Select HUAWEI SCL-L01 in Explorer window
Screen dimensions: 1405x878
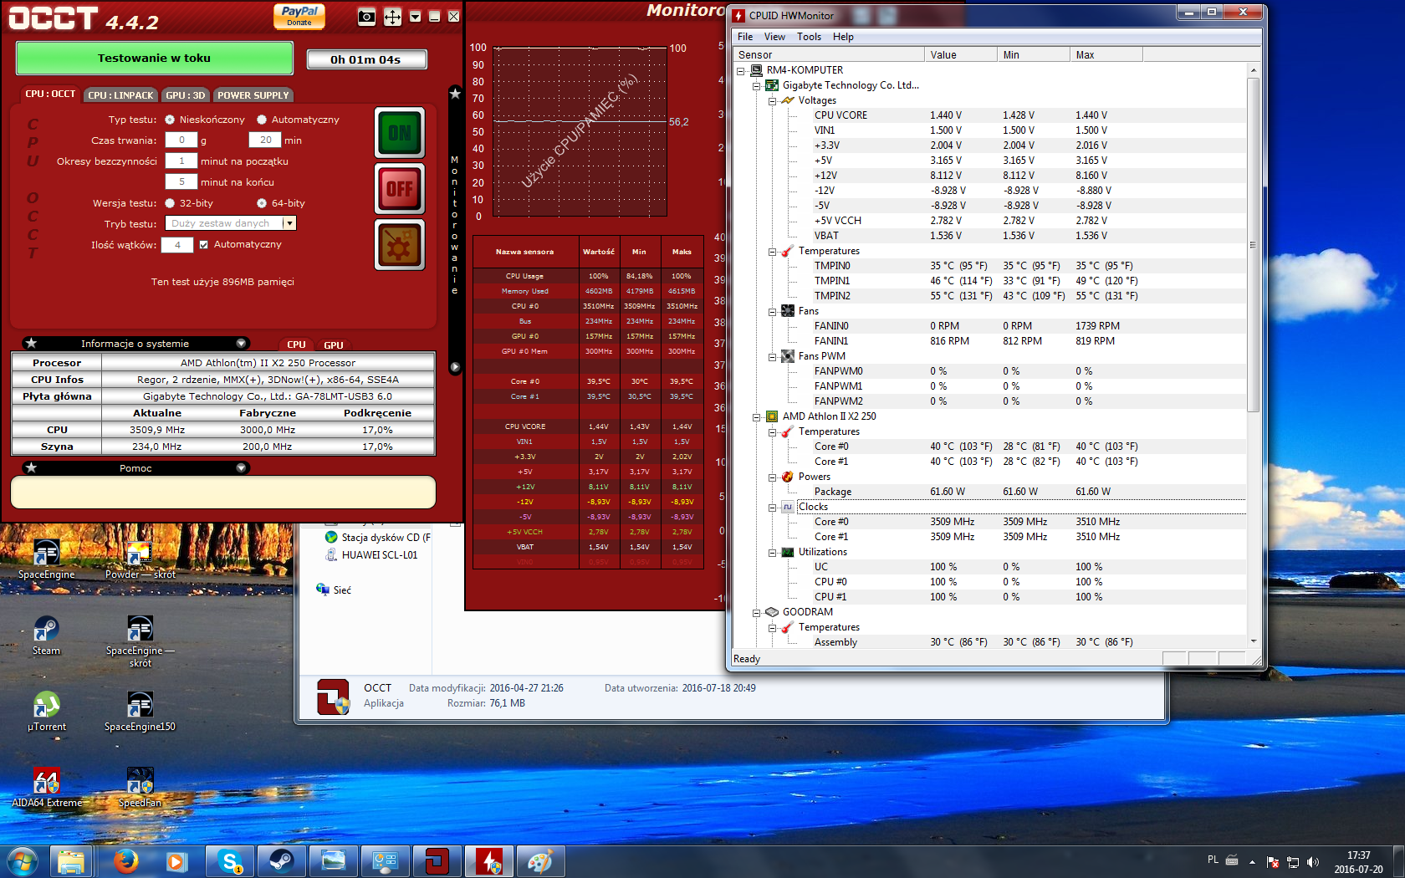pyautogui.click(x=371, y=554)
